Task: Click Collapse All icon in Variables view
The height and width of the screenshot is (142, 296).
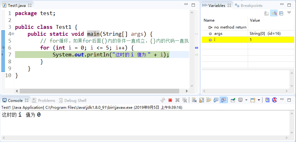Action: pos(281,13)
